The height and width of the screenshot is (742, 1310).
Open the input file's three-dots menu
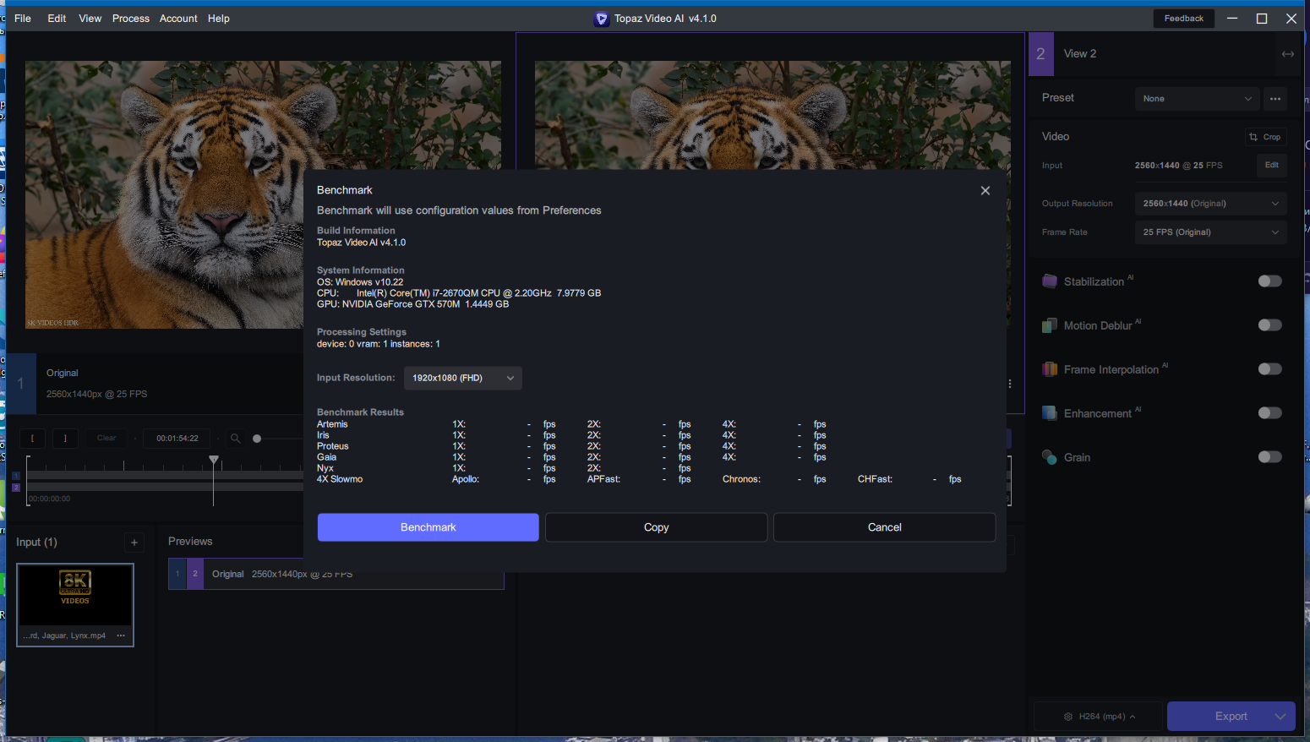[121, 636]
